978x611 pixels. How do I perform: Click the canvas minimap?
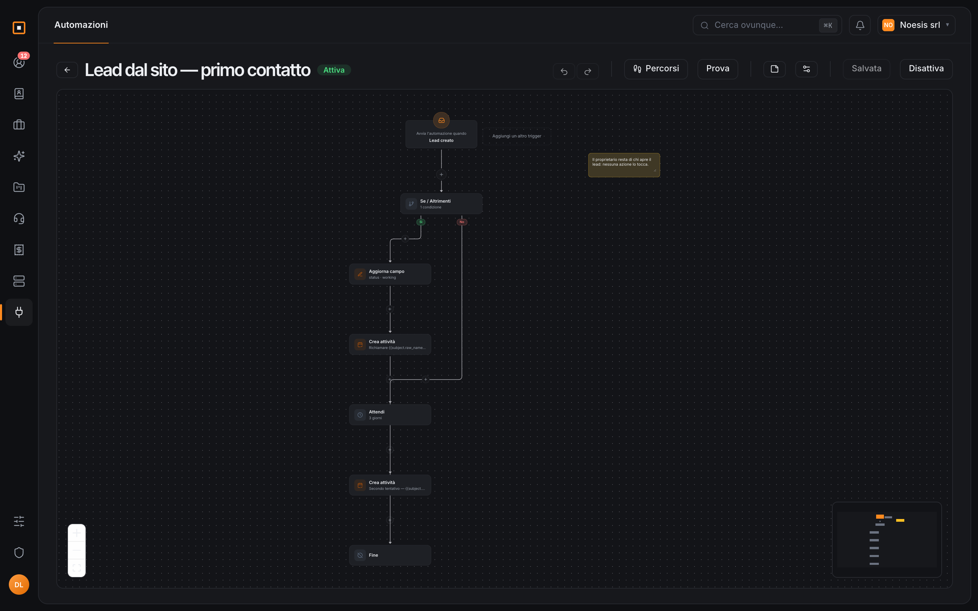point(887,539)
